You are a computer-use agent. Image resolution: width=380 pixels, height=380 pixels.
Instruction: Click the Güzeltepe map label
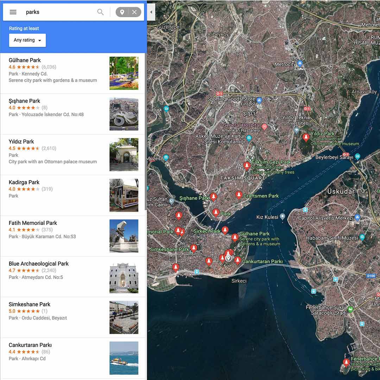coord(168,27)
